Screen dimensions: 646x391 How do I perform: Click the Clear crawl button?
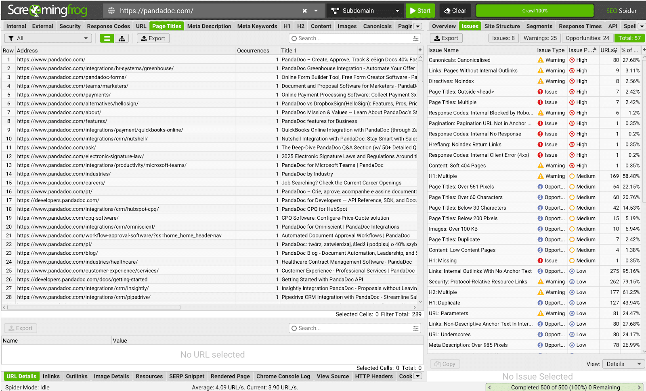pos(455,11)
